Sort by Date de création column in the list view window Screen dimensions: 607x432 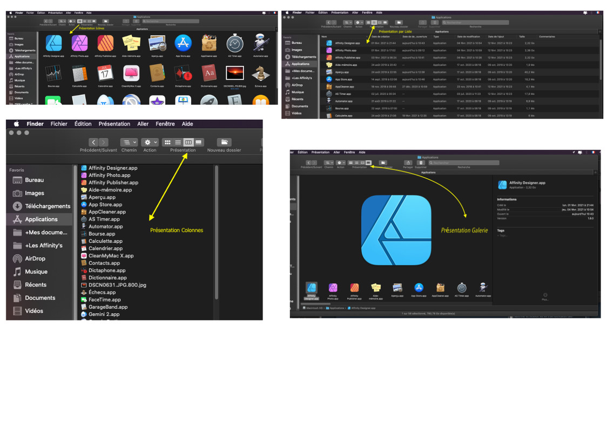381,37
